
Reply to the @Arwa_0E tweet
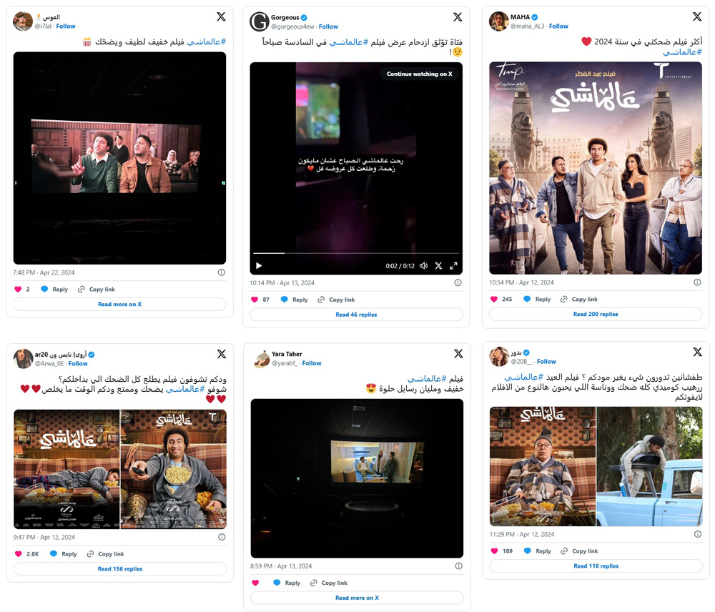64,554
